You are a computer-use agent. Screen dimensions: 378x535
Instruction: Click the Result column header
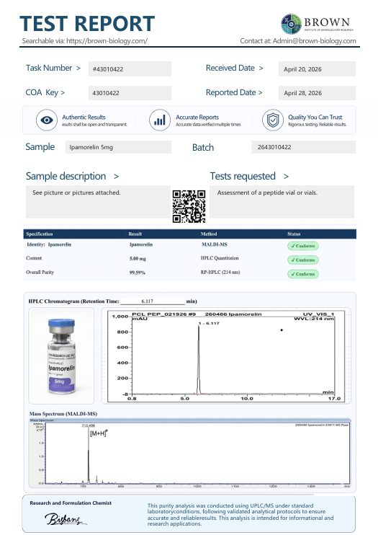tap(135, 234)
